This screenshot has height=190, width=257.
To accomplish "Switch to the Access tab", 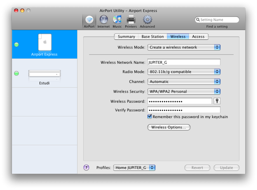I will [x=198, y=37].
